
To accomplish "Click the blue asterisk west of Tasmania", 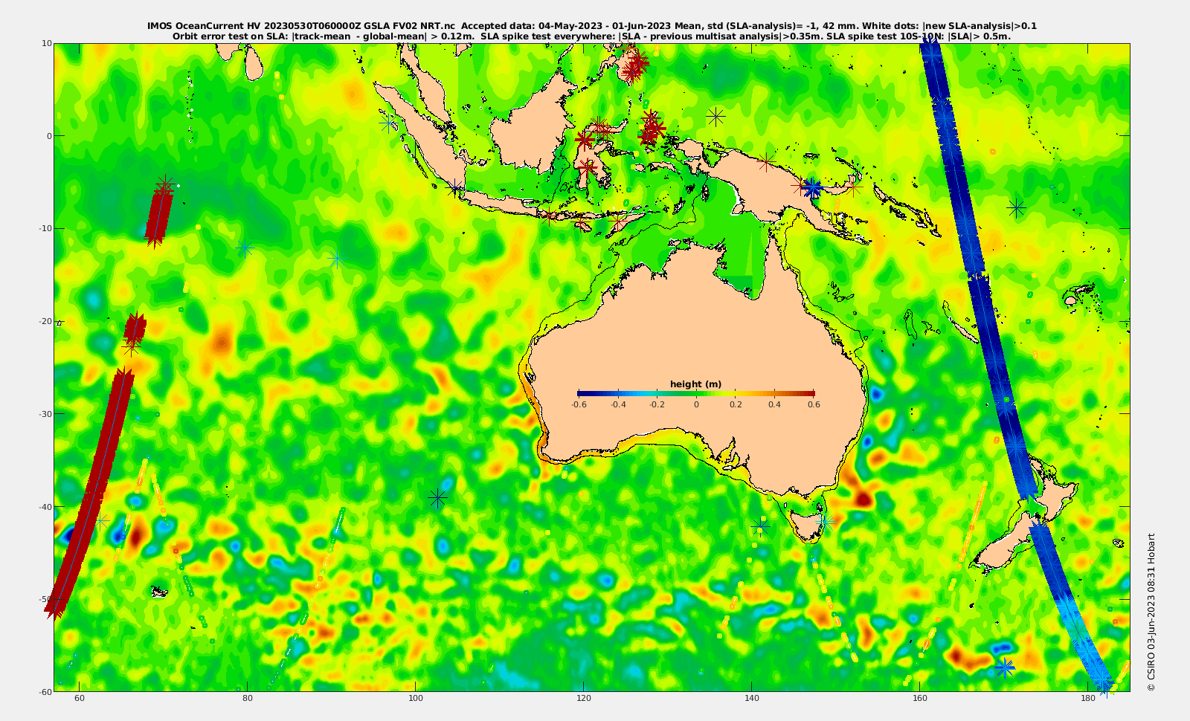I will pos(760,526).
